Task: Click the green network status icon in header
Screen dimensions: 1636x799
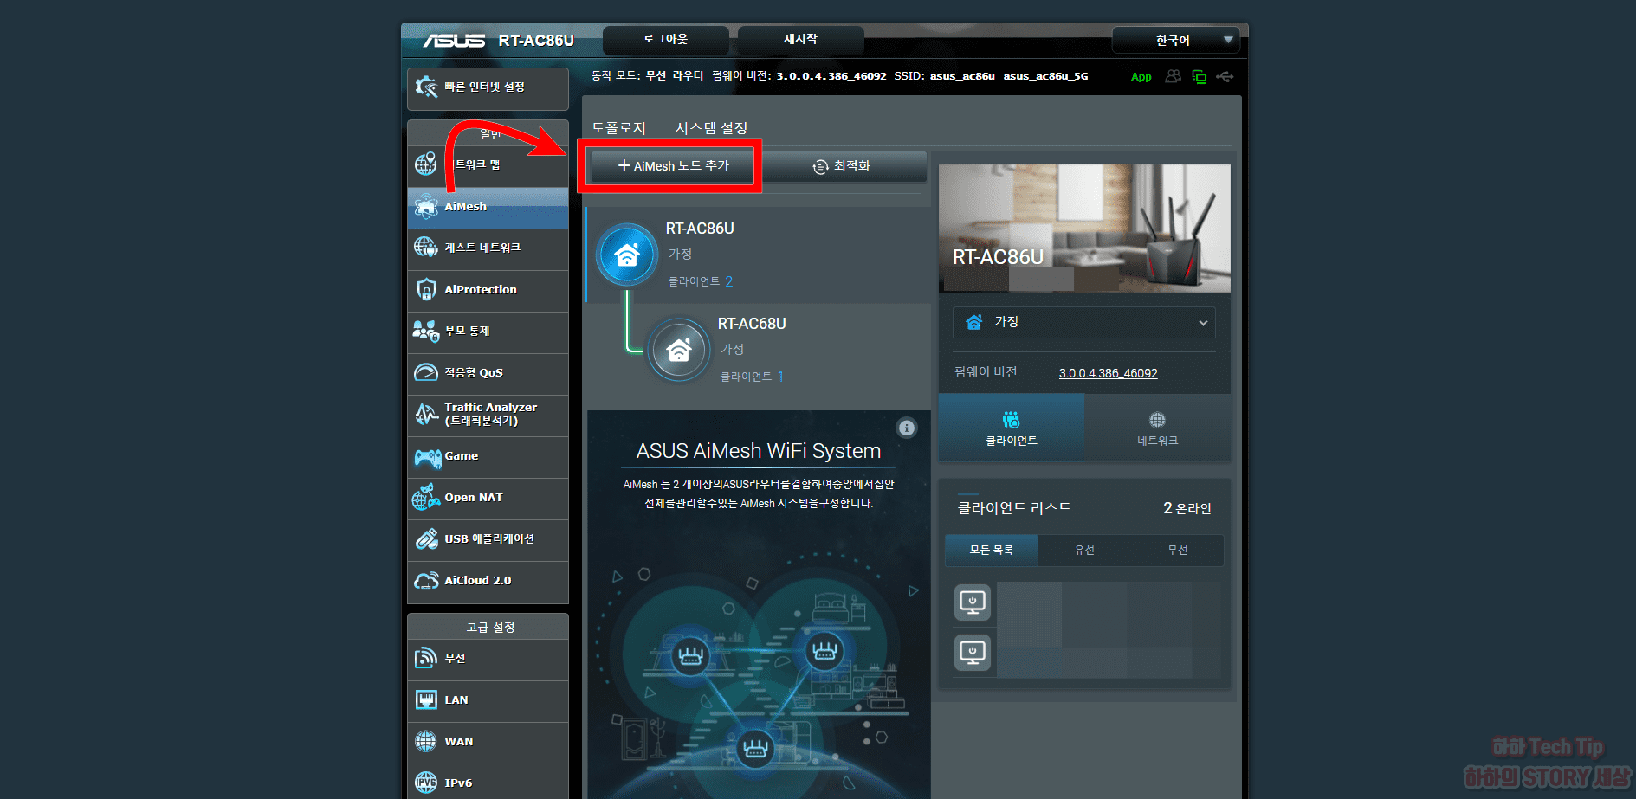Action: 1200,77
